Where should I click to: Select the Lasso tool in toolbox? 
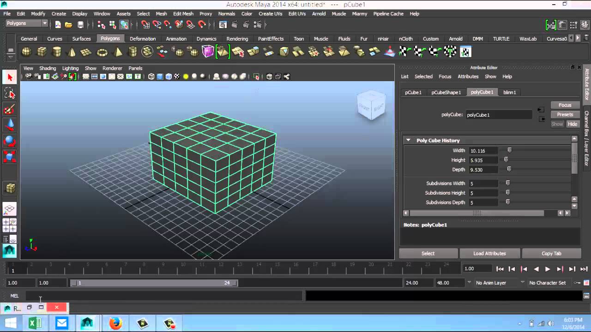[x=10, y=94]
